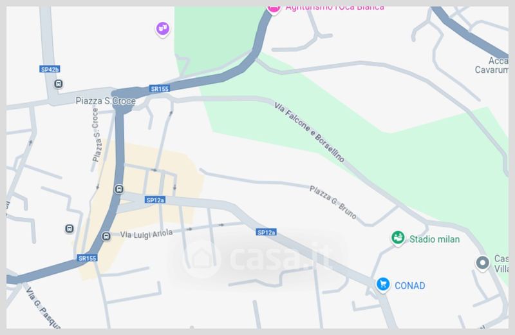Click the Piazza G. Bruno street label
Screen dimensions: 515x335
(x=333, y=202)
